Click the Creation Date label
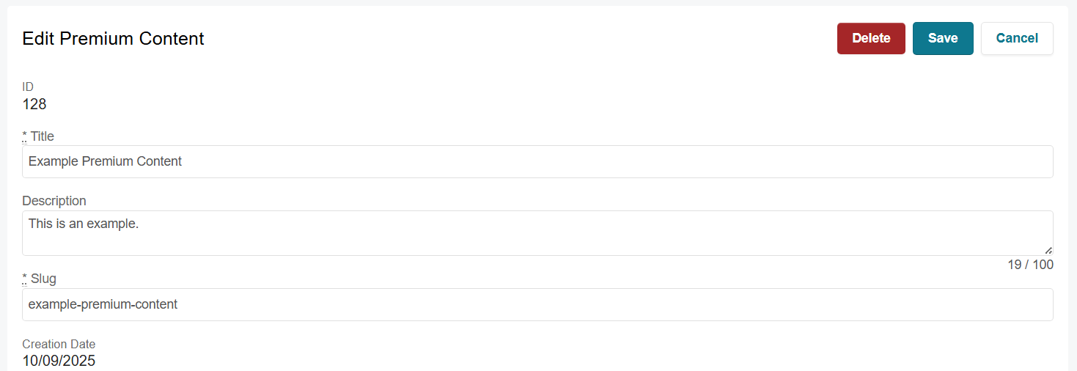 [59, 345]
